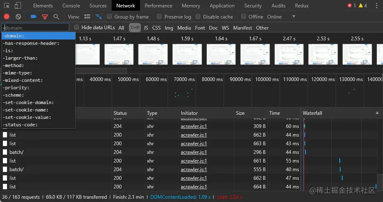
Task: Open the Performance tab
Action: [x=158, y=6]
